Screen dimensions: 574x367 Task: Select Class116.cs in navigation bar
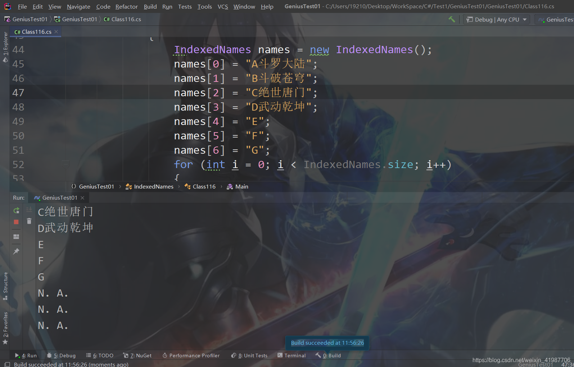[x=122, y=19]
